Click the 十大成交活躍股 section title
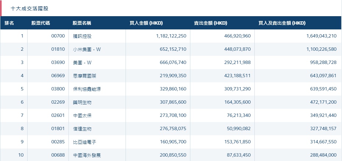Viewport: 342px width, 161px height. tap(29, 8)
